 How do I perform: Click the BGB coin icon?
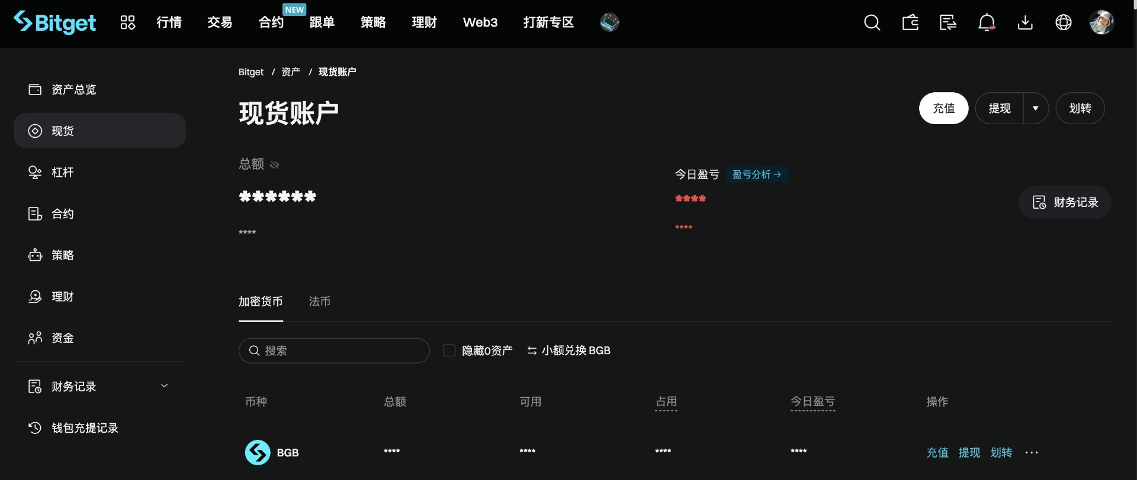pyautogui.click(x=258, y=453)
